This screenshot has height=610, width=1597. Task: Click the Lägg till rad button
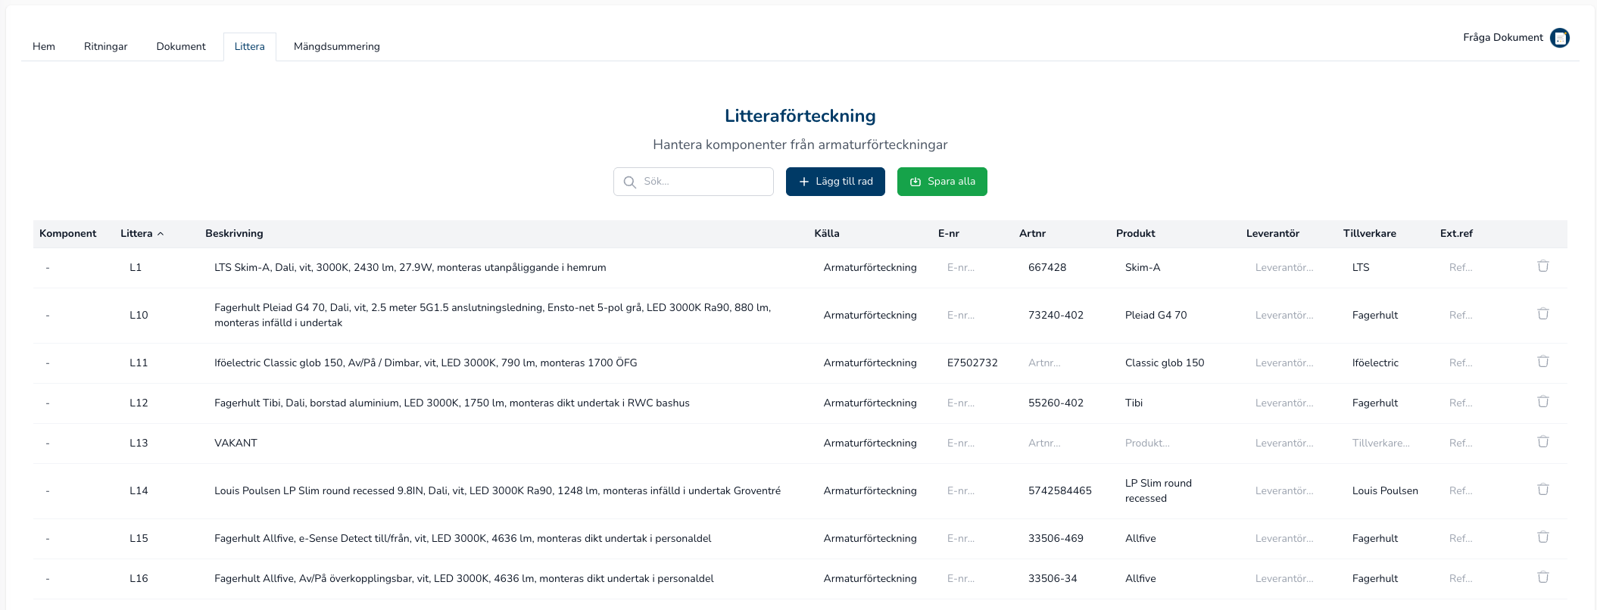point(834,182)
